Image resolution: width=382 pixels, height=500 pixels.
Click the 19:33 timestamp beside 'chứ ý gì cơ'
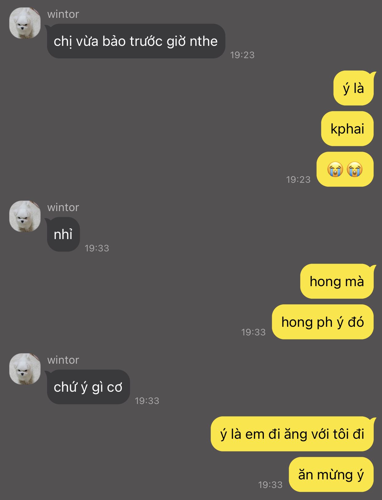(147, 401)
